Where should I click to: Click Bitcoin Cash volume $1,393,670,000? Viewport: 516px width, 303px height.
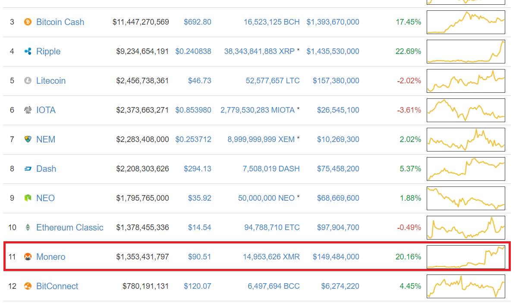click(333, 22)
